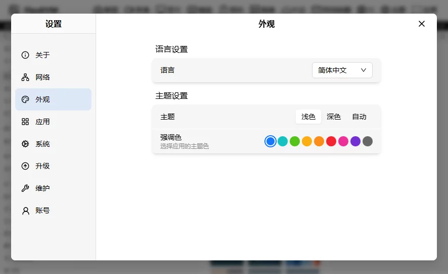Screen dimensions: 448x274
Task: Select the orange accent color
Action: click(x=319, y=141)
